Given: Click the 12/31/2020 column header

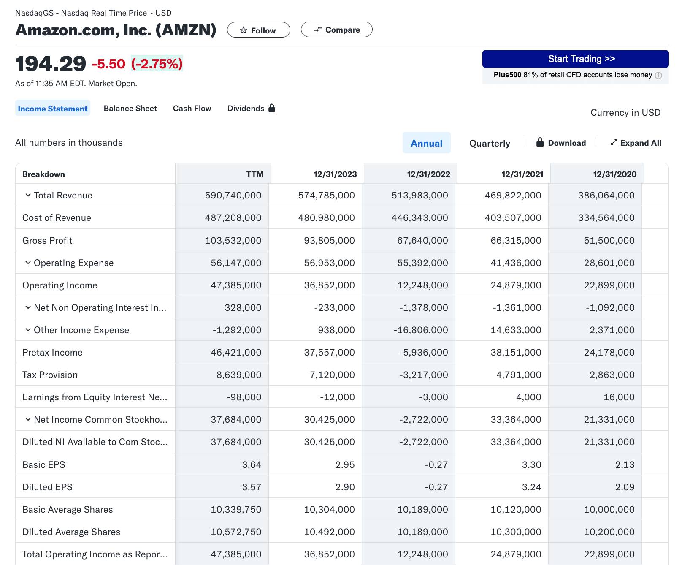Looking at the screenshot, I should coord(615,174).
